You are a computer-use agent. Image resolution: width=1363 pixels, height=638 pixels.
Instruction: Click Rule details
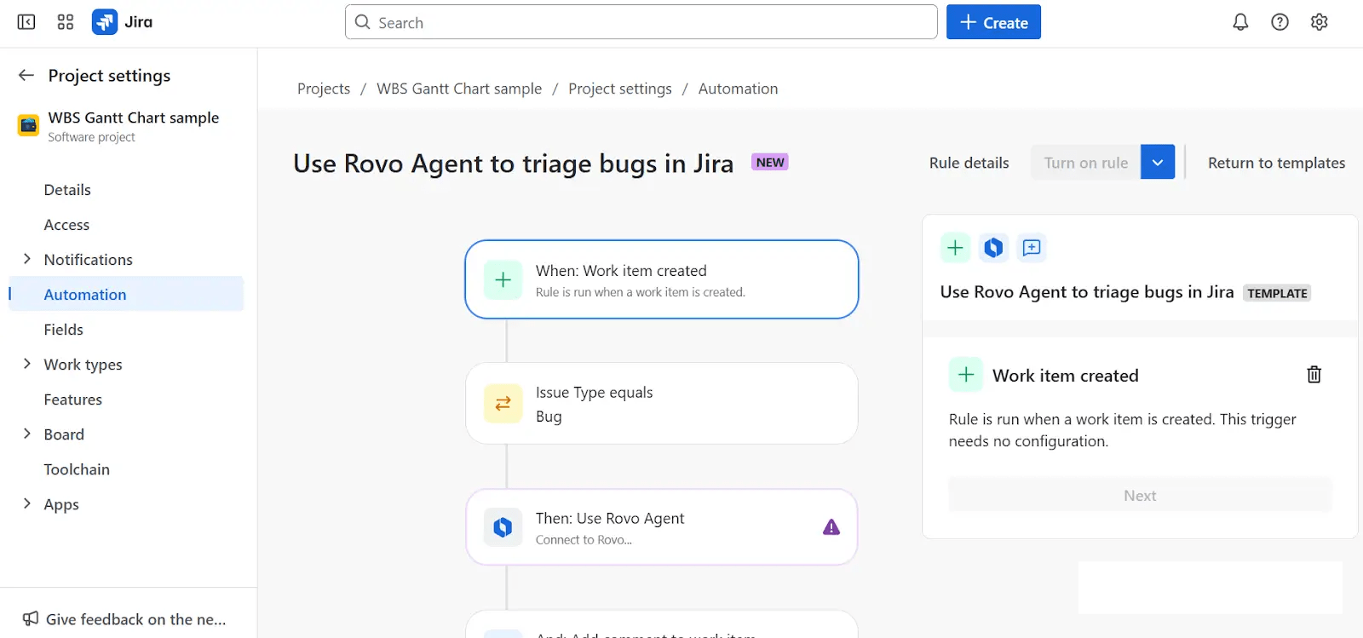pyautogui.click(x=969, y=163)
